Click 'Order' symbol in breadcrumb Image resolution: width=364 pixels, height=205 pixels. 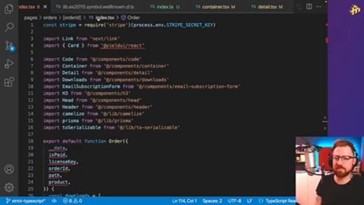(x=134, y=18)
